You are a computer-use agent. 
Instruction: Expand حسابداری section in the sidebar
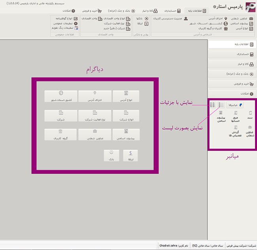coord(232,54)
